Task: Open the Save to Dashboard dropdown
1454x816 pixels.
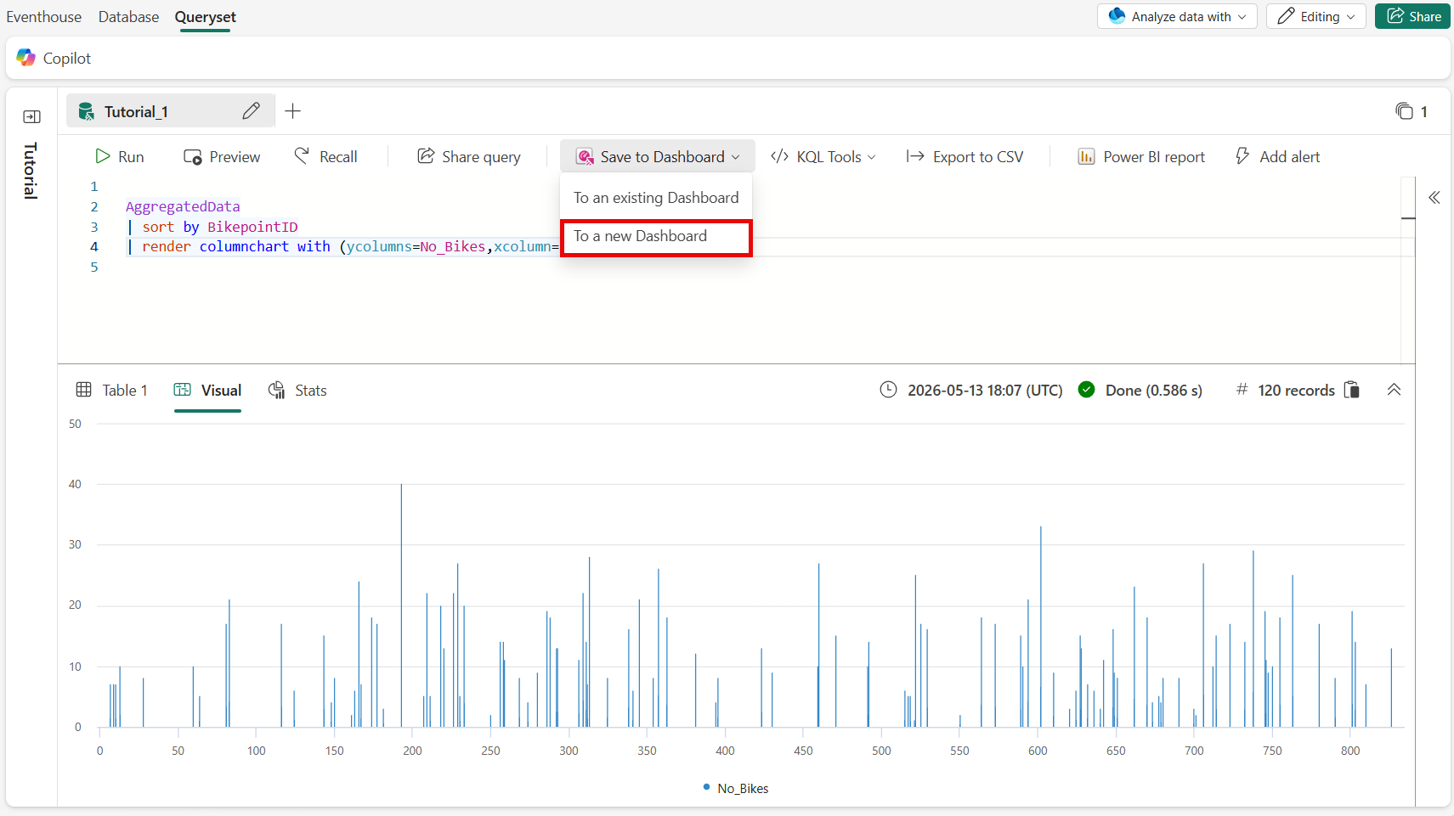Action: [658, 157]
